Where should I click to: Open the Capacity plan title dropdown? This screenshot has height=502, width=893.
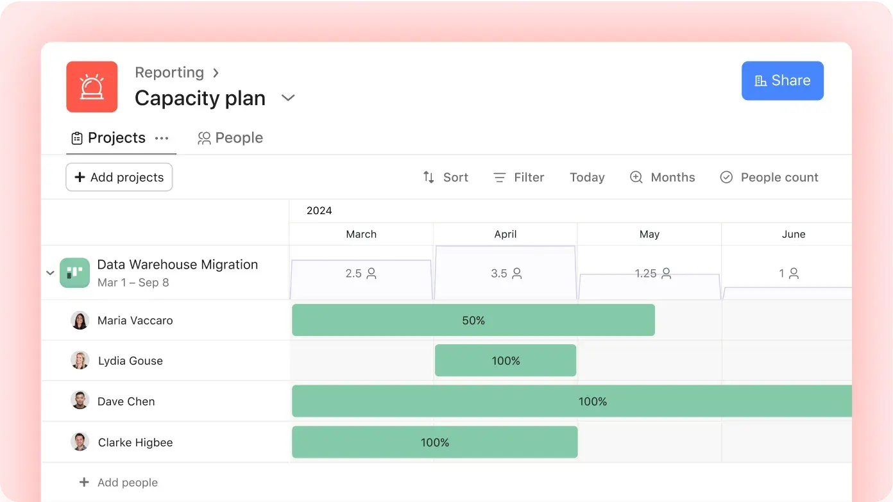pos(288,98)
